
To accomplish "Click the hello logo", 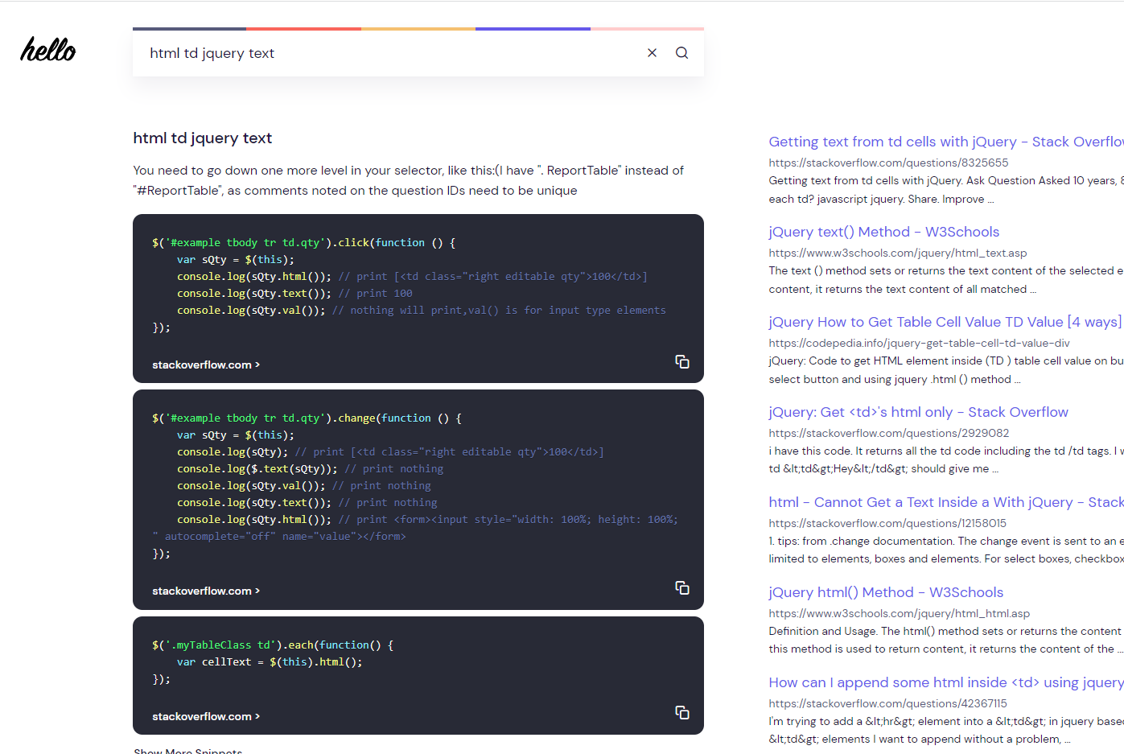I will pos(48,50).
